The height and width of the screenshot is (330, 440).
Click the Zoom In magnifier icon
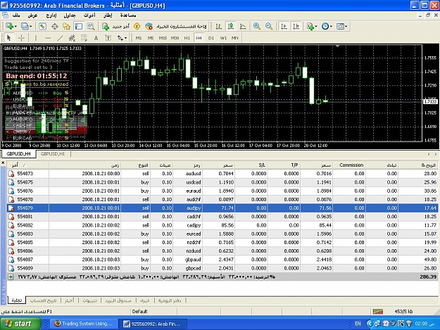pyautogui.click(x=256, y=26)
